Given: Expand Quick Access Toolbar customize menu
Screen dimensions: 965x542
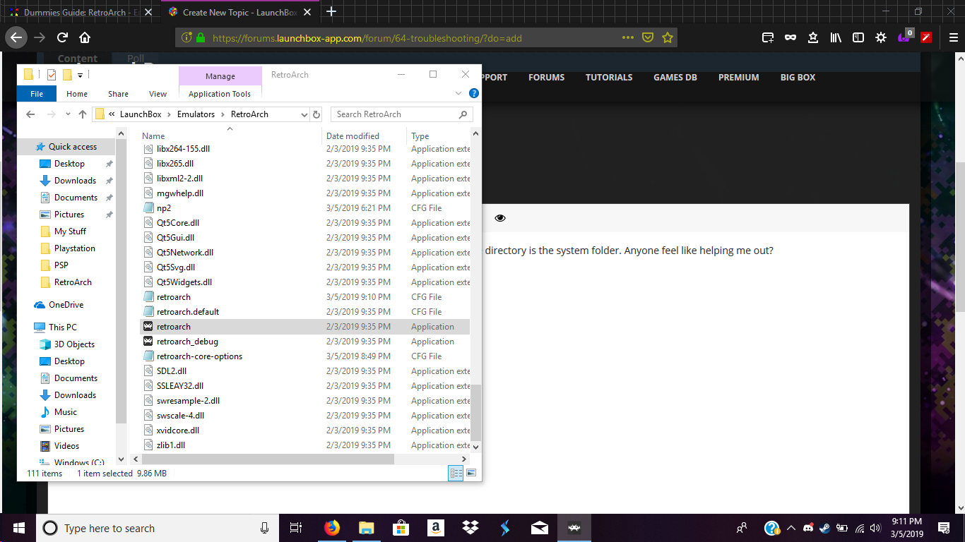Looking at the screenshot, I should click(x=80, y=75).
